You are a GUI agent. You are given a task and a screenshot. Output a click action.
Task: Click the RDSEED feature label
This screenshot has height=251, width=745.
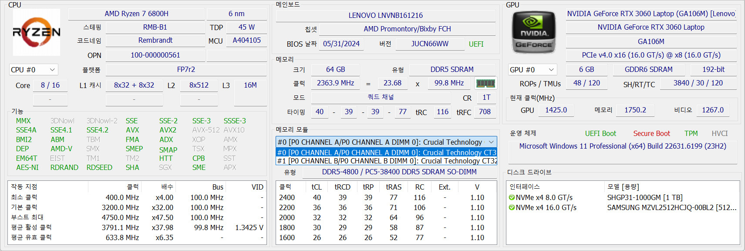tap(99, 168)
